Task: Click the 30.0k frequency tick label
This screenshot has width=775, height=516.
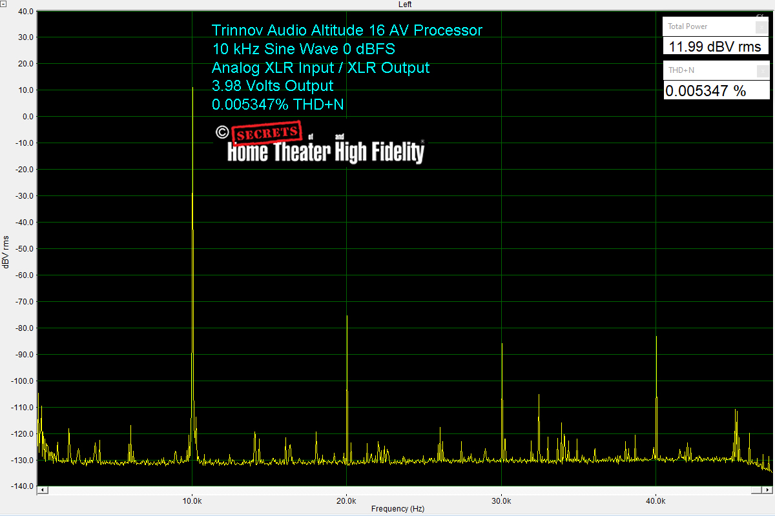Action: click(x=501, y=500)
